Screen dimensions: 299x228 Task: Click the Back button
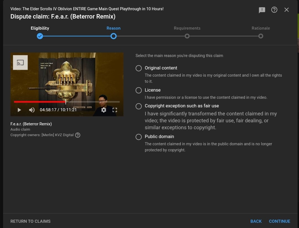(x=256, y=221)
